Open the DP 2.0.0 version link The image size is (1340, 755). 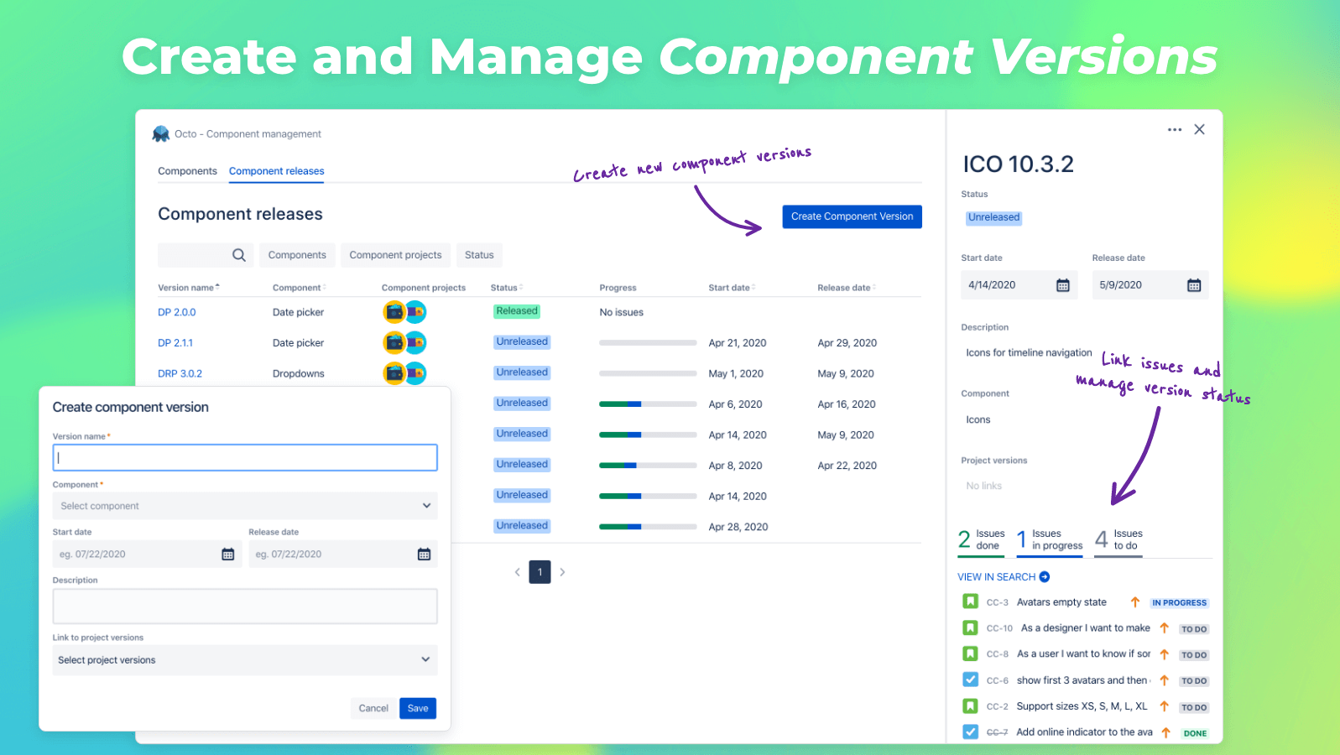tap(177, 312)
